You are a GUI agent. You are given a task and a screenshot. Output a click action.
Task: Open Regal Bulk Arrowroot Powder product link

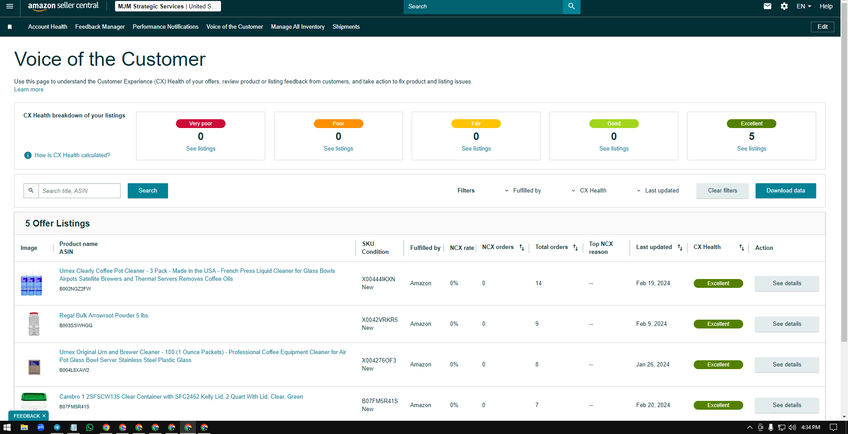pyautogui.click(x=104, y=316)
